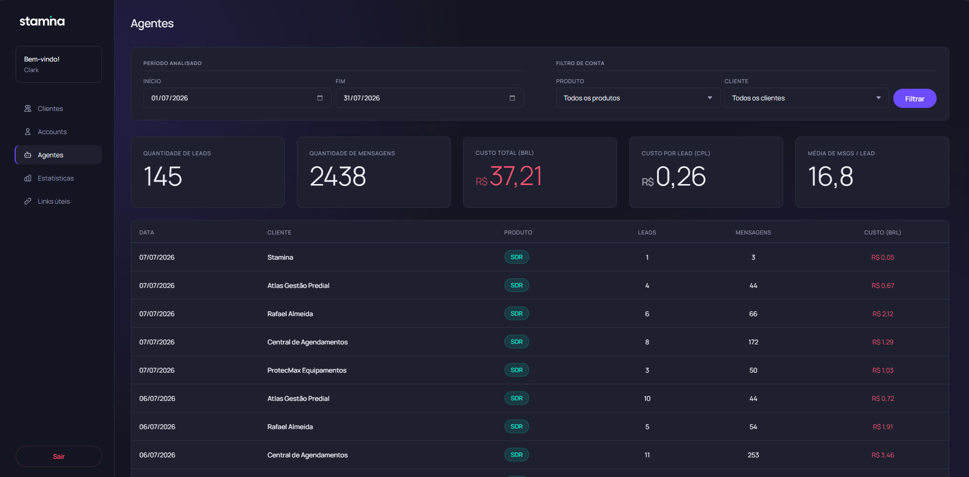Click Atlas Gestão Predial on 06/07/2026
Viewport: 969px width, 477px height.
click(298, 398)
